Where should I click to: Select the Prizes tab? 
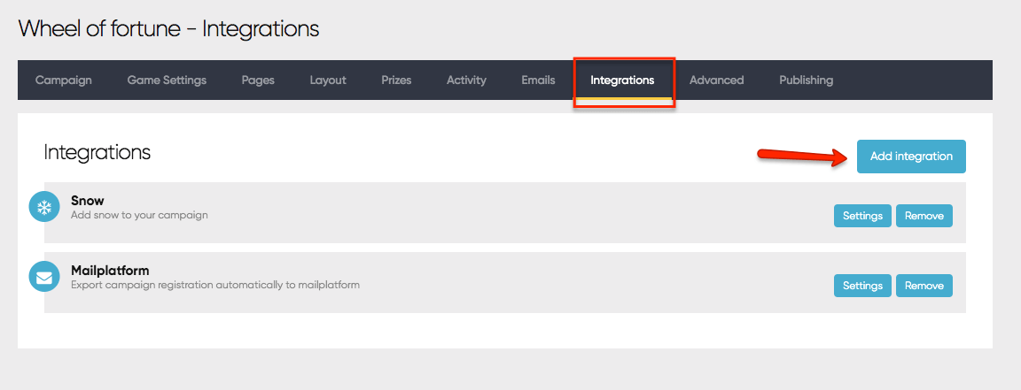[396, 80]
